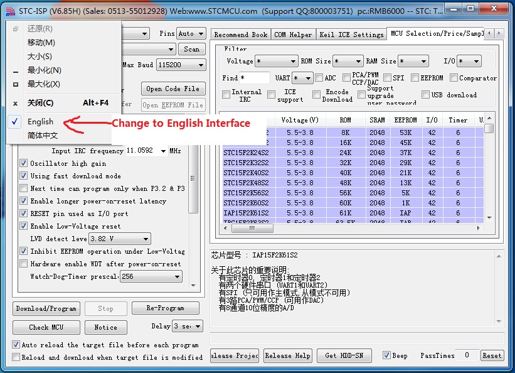
Task: Disable the Beep checkbox
Action: [x=386, y=355]
